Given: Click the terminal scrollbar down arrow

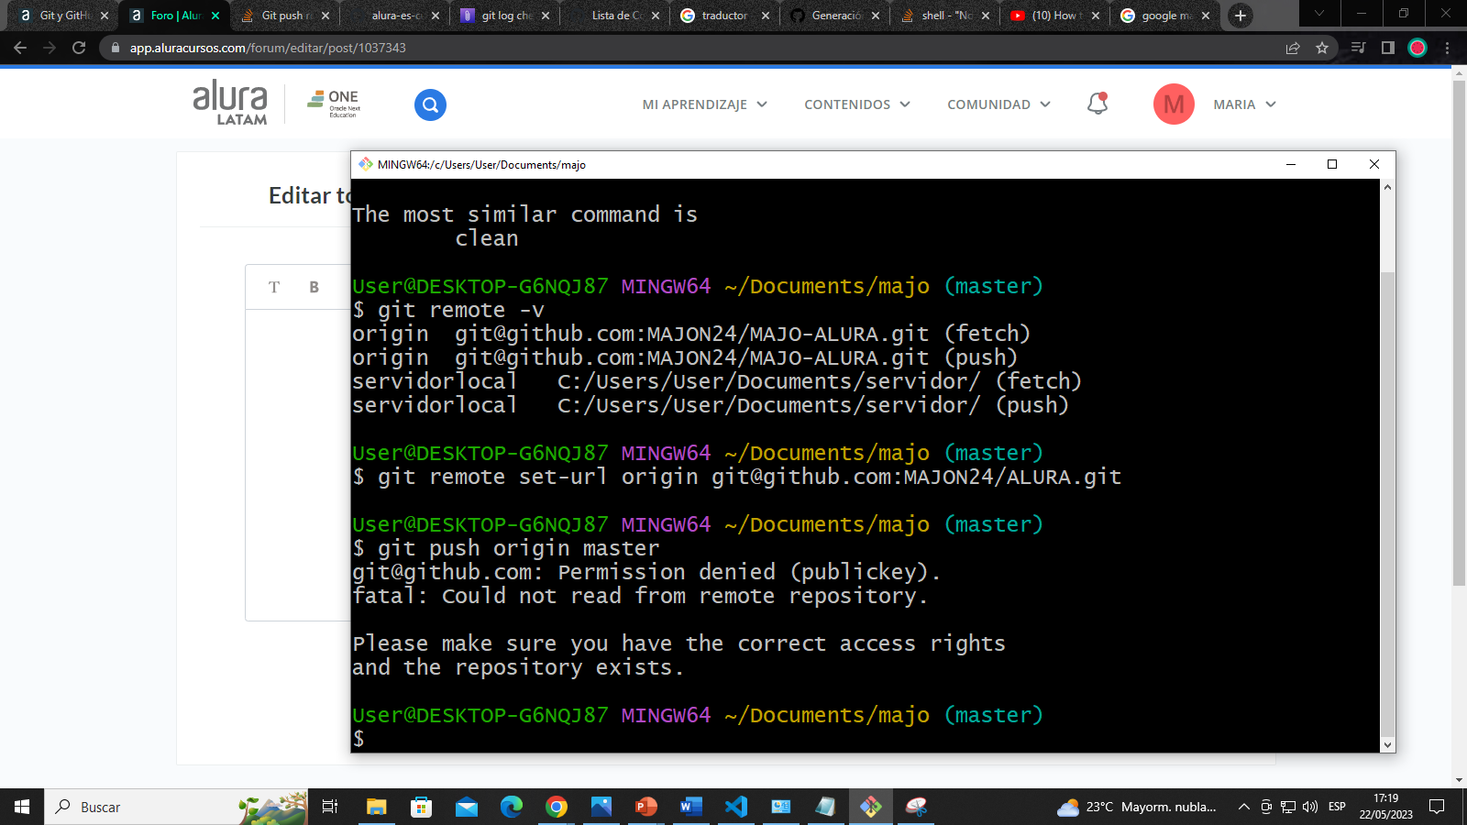Looking at the screenshot, I should (x=1387, y=745).
